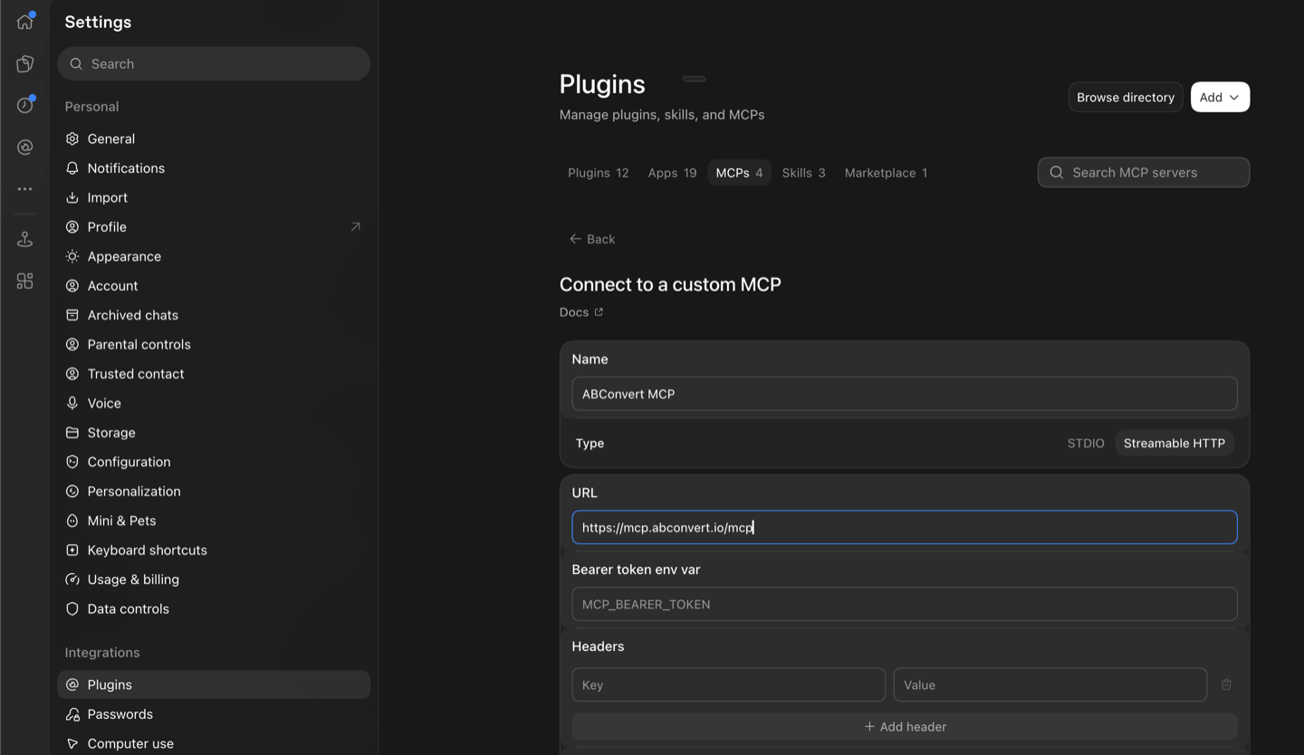The image size is (1304, 755).
Task: Open the Docs link
Action: 581,311
